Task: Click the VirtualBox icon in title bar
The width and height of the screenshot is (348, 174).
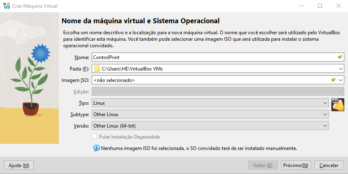Action: (6, 6)
